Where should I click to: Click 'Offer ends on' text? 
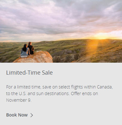pos(84,94)
